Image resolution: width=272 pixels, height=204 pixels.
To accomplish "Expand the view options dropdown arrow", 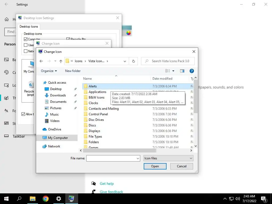I will click(173, 71).
